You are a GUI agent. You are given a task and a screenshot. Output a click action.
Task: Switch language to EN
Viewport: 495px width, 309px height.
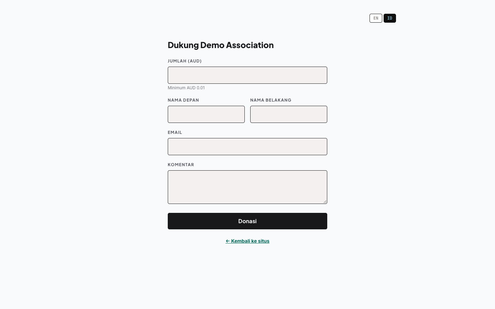tap(376, 18)
